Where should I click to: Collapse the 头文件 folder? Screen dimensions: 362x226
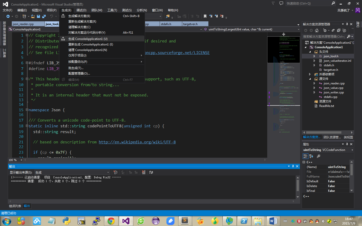click(x=310, y=52)
